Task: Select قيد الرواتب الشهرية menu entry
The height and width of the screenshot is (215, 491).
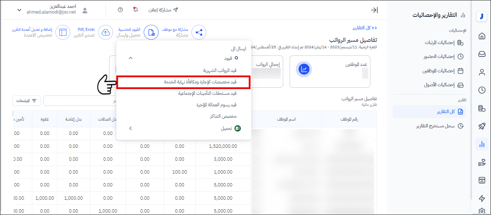Action: click(x=220, y=70)
